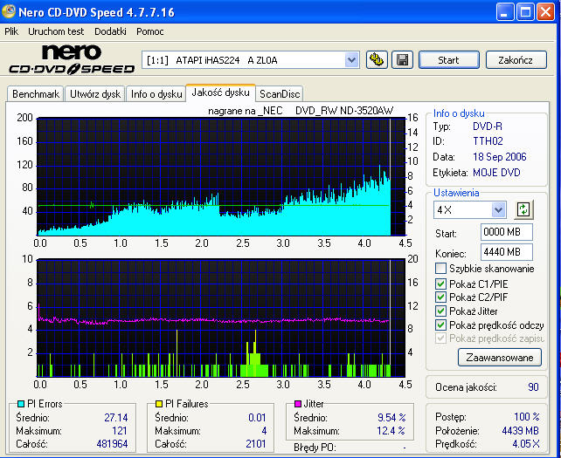The image size is (561, 458).
Task: Switch to the Info o dysku tab
Action: pyautogui.click(x=156, y=94)
